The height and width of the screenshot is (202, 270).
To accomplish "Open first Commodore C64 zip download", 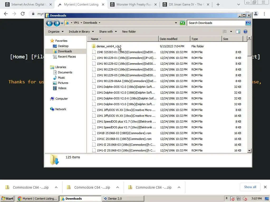I will coord(27,187).
